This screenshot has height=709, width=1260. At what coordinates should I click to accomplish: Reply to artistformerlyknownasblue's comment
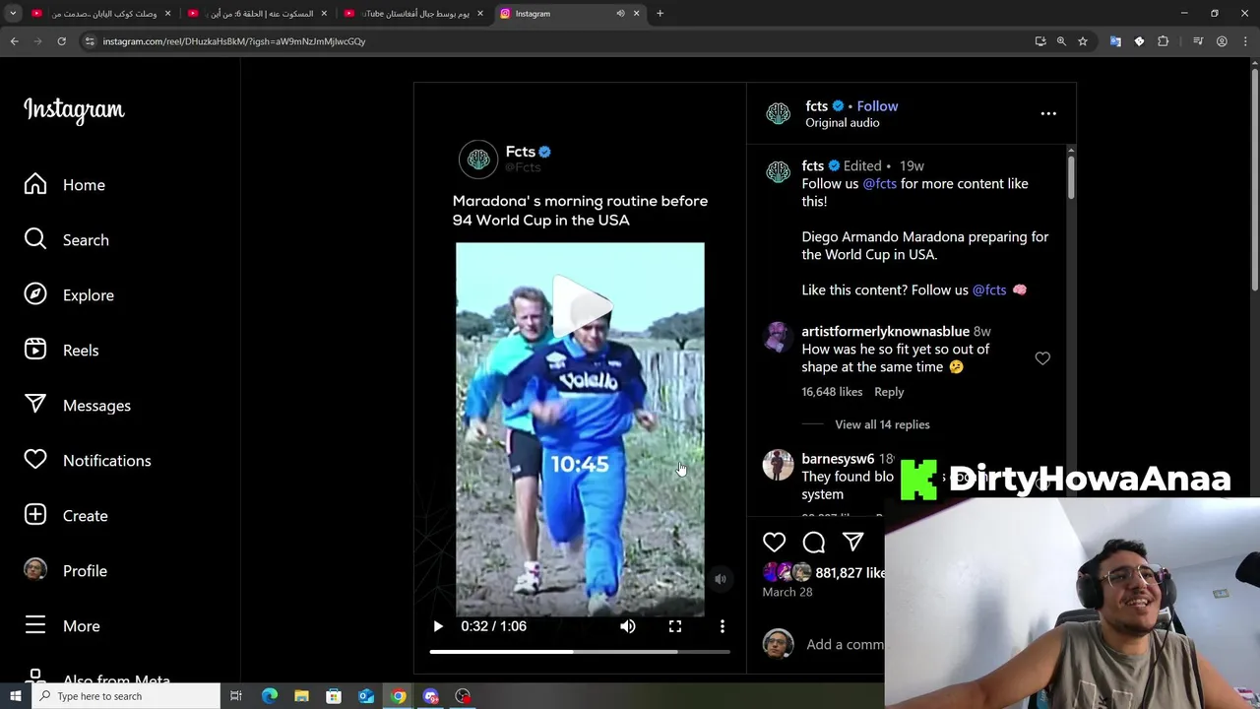point(889,392)
